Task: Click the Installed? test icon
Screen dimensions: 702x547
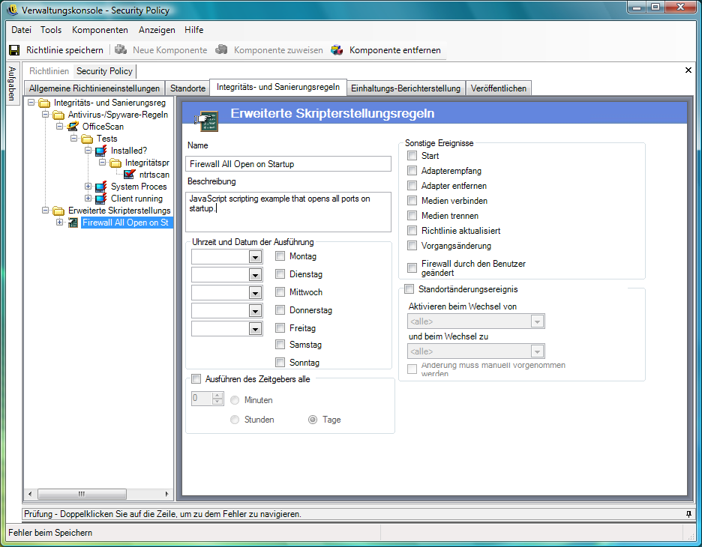Action: click(x=101, y=151)
